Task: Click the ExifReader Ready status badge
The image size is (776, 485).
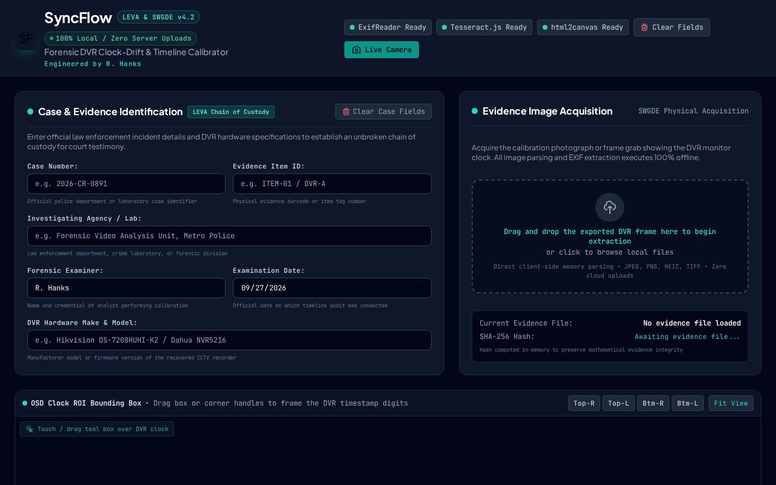Action: point(388,27)
